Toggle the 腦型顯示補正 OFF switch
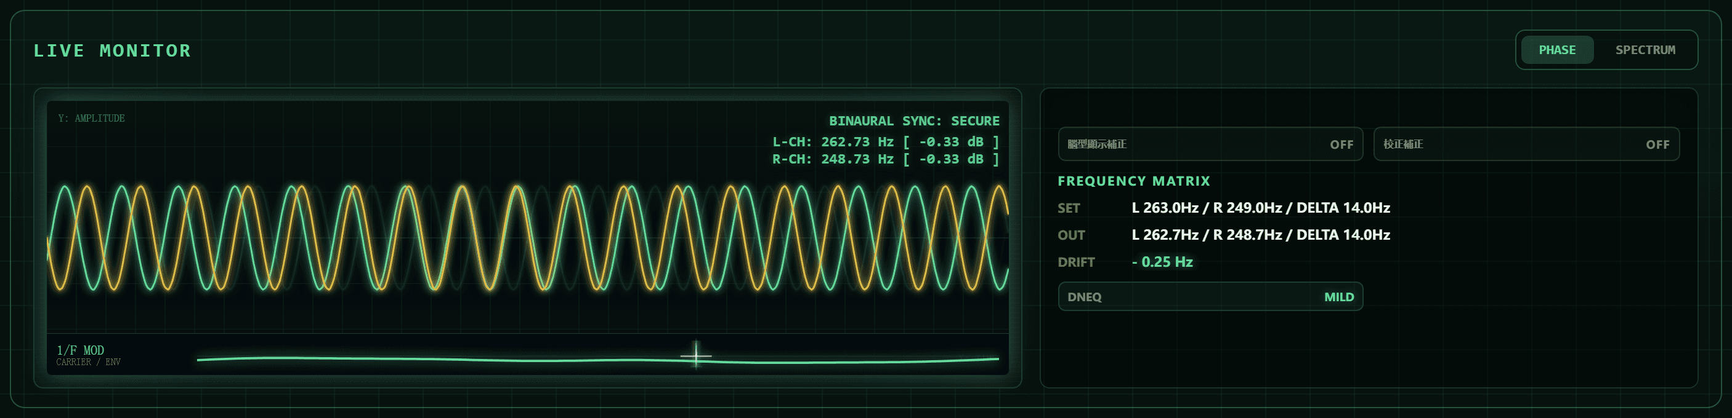 point(1210,144)
